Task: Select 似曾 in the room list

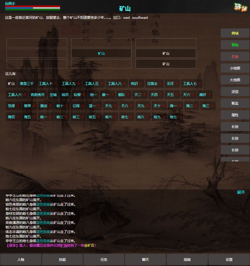Action: [79, 95]
